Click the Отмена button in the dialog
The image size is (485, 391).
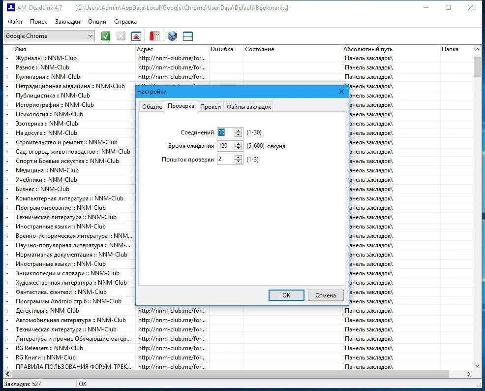click(x=326, y=295)
